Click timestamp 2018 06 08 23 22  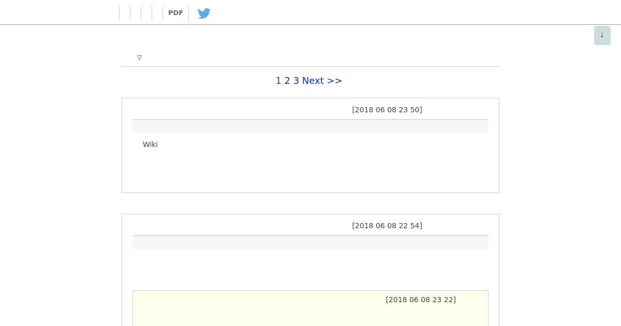[421, 300]
